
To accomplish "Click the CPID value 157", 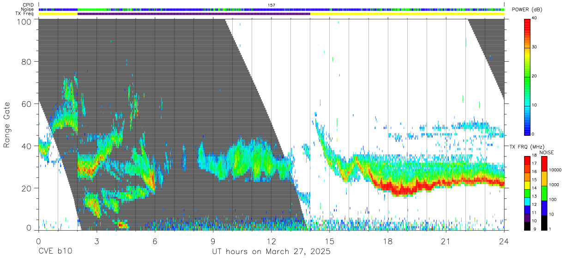I will pyautogui.click(x=271, y=5).
